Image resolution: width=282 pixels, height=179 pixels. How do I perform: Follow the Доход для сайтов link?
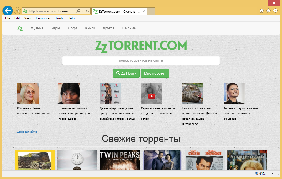point(27,132)
